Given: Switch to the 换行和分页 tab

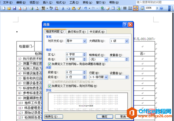Looking at the screenshot, I should pyautogui.click(x=77, y=32).
